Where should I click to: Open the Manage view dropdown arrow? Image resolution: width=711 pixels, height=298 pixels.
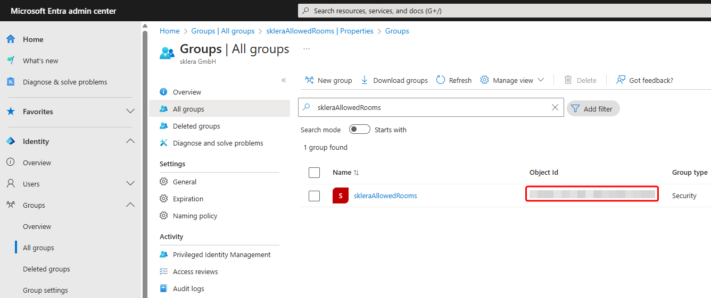(x=541, y=80)
